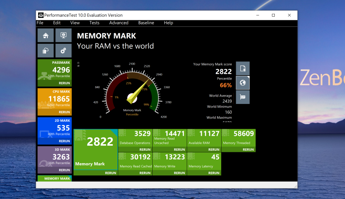Open the cloud baseline upload icon
Image resolution: width=345 pixels, height=199 pixels.
coord(45,51)
